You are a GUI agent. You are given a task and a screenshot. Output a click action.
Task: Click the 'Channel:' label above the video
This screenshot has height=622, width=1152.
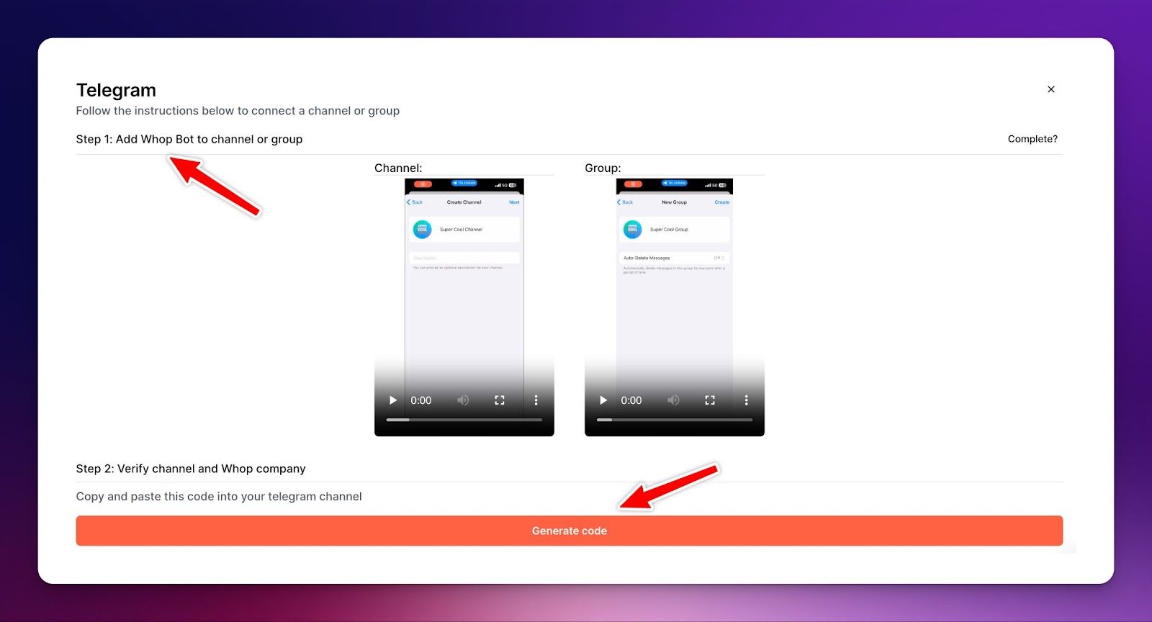398,168
